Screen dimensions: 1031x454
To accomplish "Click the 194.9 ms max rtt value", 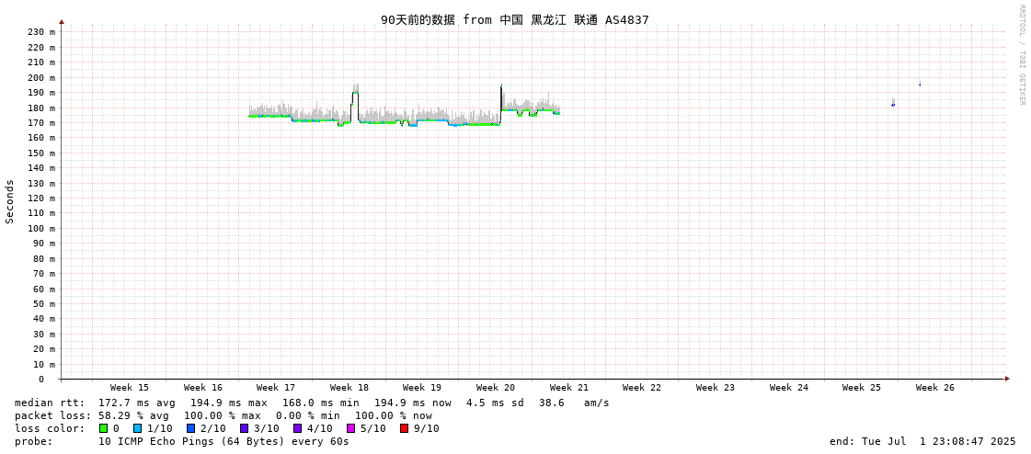I will coord(229,403).
